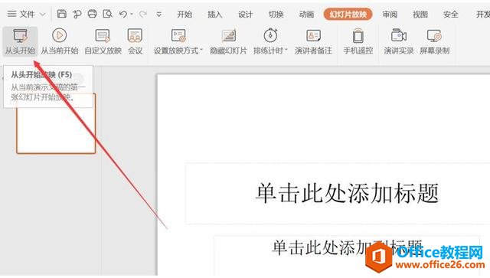Image resolution: width=490 pixels, height=278 pixels.
Task: Select the 幻灯片放映 tab
Action: [x=348, y=14]
